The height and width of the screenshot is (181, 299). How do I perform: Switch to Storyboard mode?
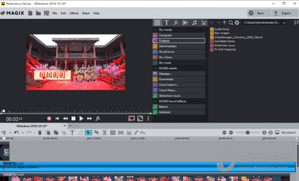tap(286, 133)
